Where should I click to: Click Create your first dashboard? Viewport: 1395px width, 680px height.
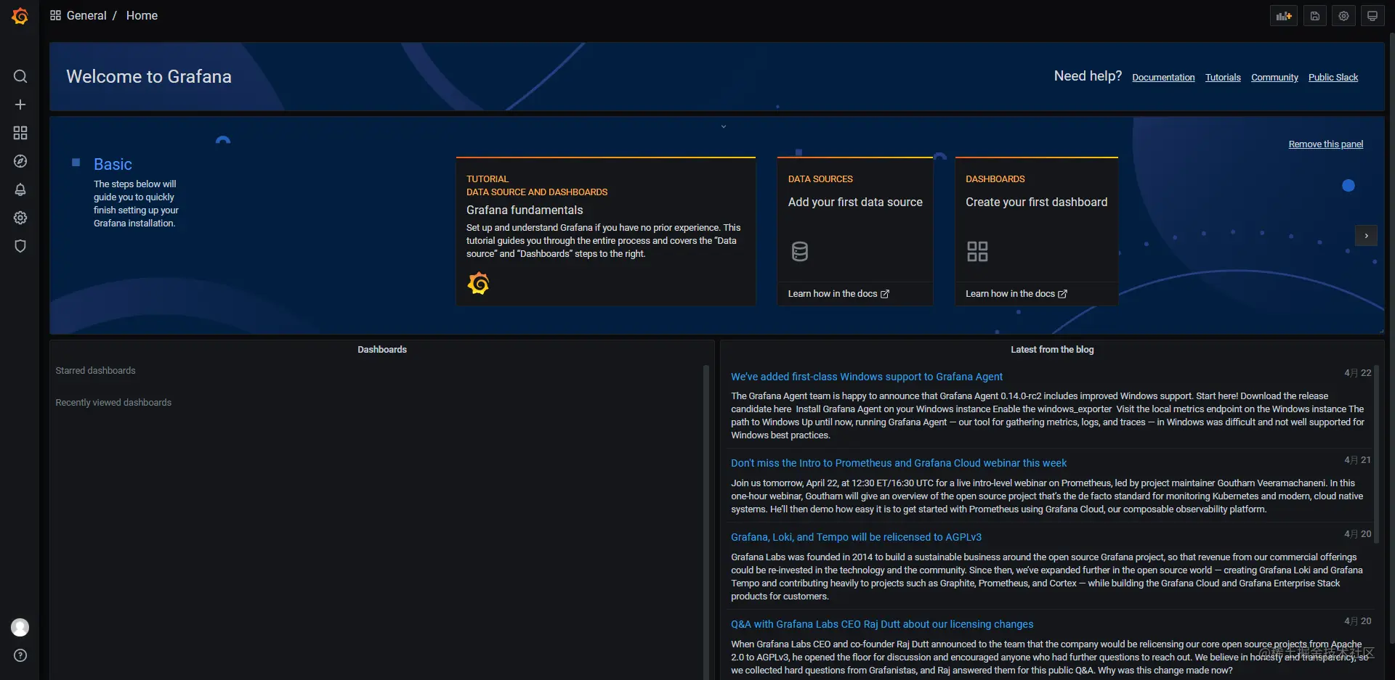(x=1037, y=202)
